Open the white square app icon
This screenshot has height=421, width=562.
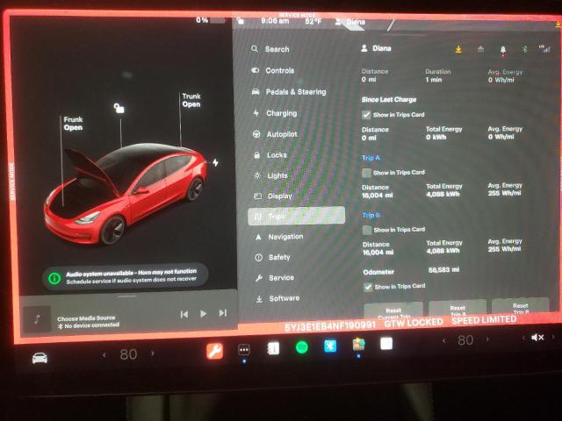(x=386, y=344)
